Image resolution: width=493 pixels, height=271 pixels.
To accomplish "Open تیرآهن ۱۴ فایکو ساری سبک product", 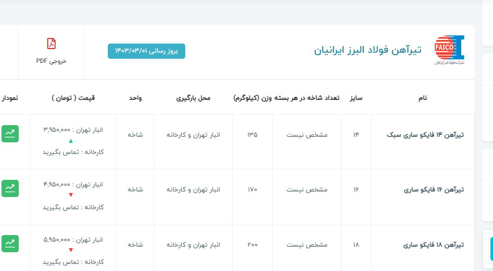I will pos(425,135).
